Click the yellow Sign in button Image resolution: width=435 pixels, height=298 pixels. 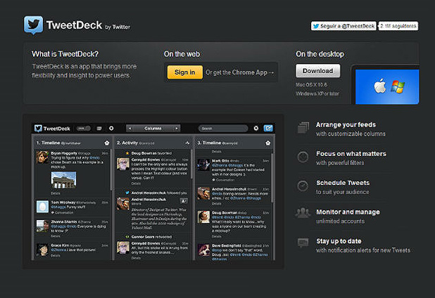click(184, 72)
